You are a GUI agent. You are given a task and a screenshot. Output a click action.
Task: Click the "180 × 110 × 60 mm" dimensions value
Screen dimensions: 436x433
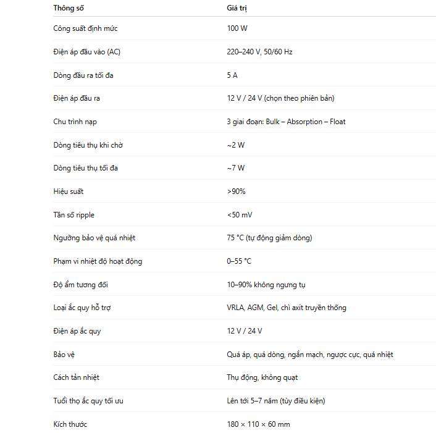pyautogui.click(x=258, y=424)
